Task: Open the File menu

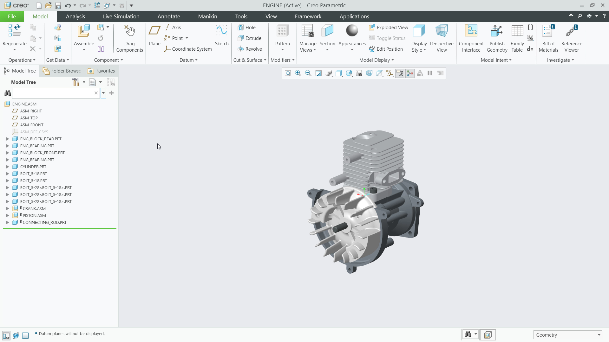Action: 12,16
